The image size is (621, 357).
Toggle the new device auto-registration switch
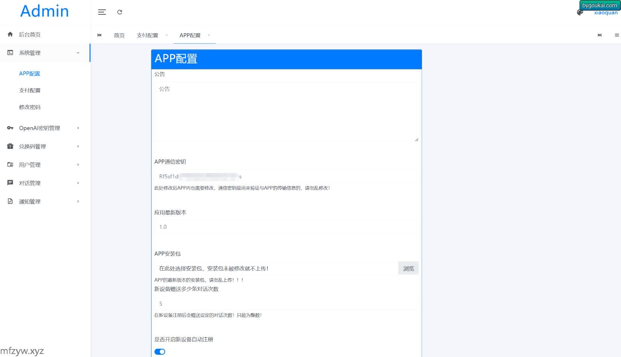160,351
